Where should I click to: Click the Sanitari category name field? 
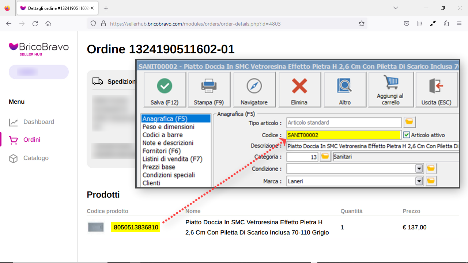pos(396,157)
